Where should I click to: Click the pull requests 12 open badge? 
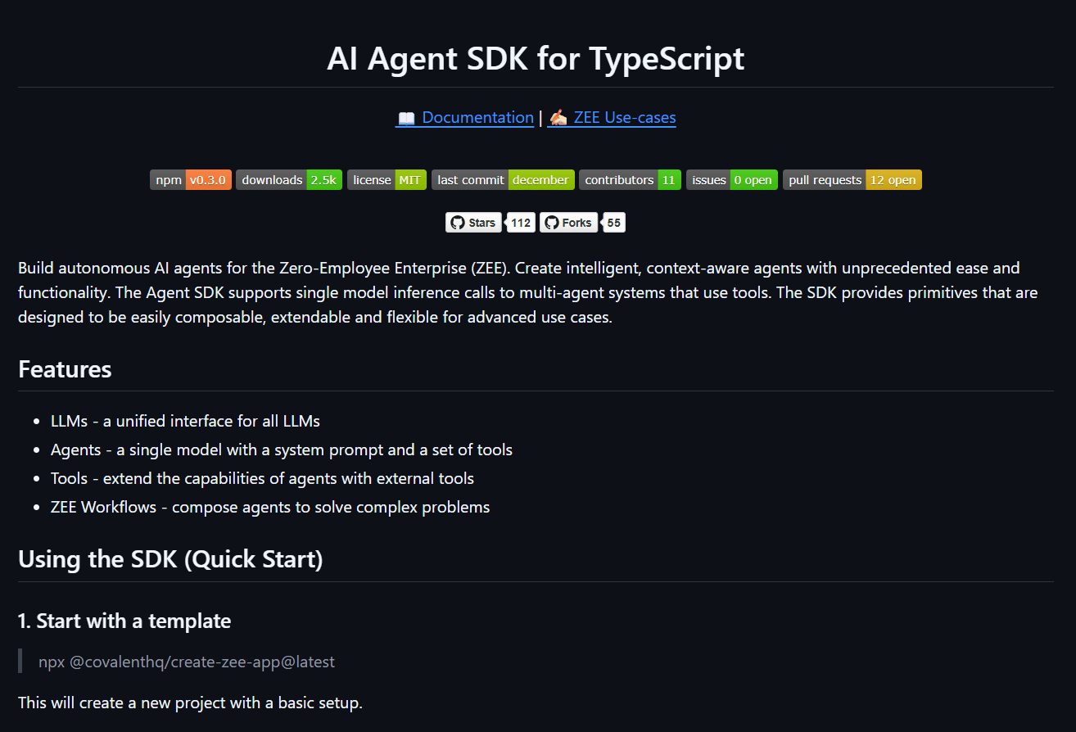tap(852, 179)
